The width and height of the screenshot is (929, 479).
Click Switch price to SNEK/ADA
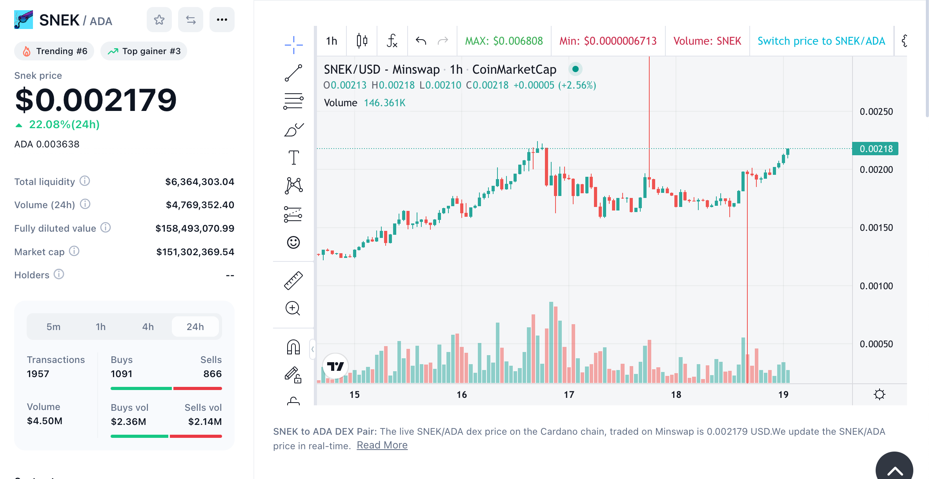(821, 41)
